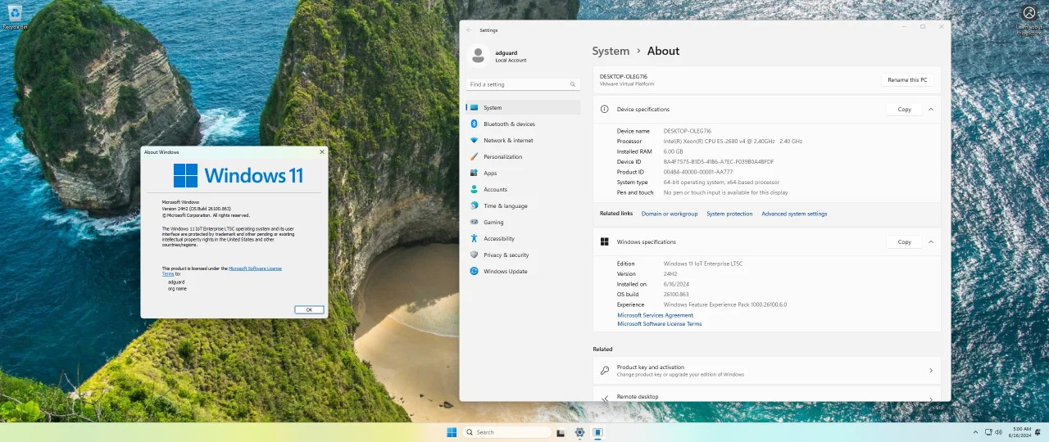Screen dimensions: 1049x442
Task: Select Edition value Windows 11 IoT Enterprise LTSC
Action: (x=703, y=264)
